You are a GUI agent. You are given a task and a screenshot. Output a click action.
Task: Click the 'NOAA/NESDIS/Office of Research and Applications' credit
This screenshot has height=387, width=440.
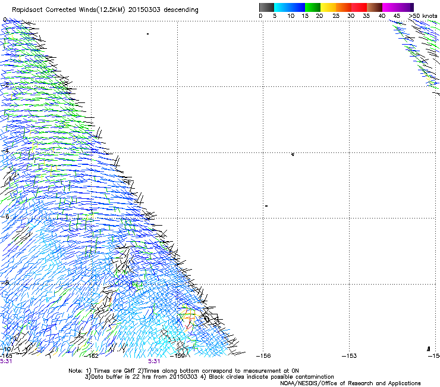350,383
